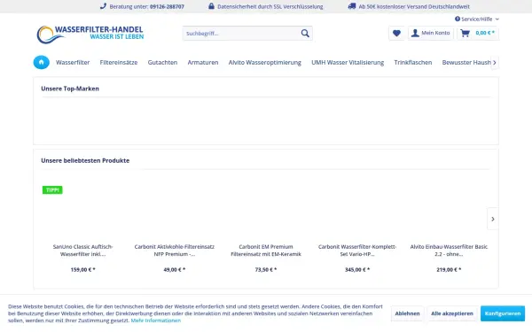
Task: Open Mein Konto account button
Action: click(431, 33)
